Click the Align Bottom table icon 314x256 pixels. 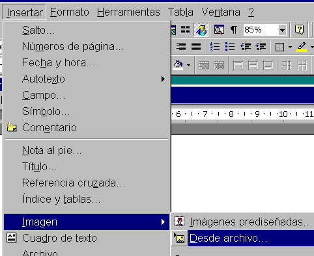(268, 65)
